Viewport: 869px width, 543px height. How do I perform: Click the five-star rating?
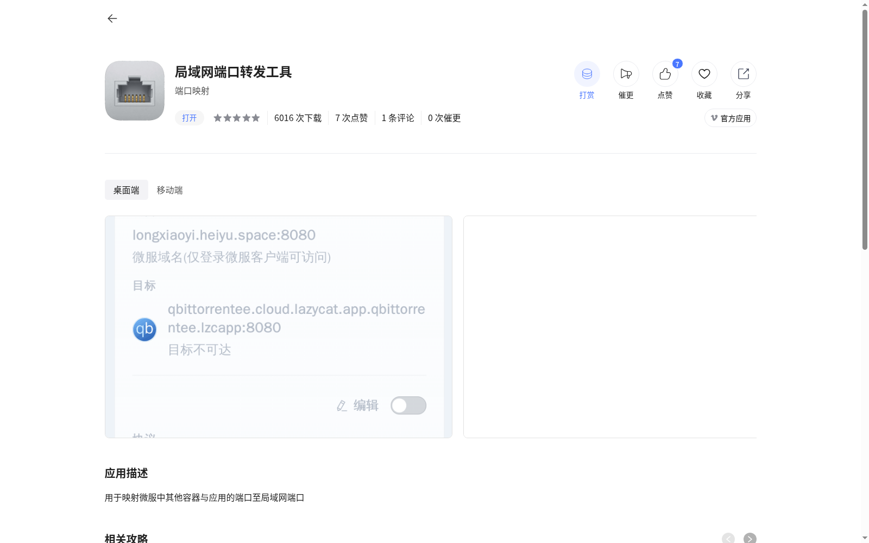(237, 118)
